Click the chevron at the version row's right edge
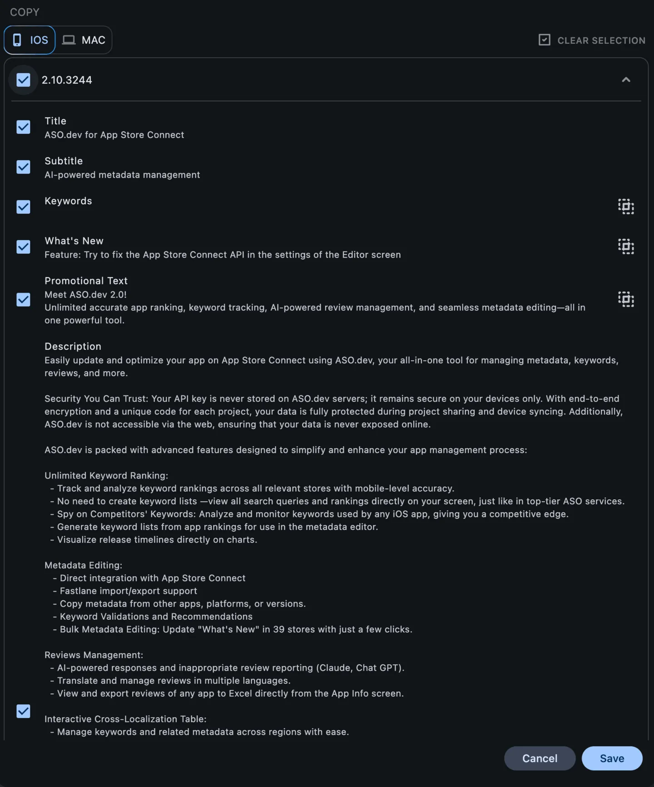The width and height of the screenshot is (654, 787). (x=626, y=80)
